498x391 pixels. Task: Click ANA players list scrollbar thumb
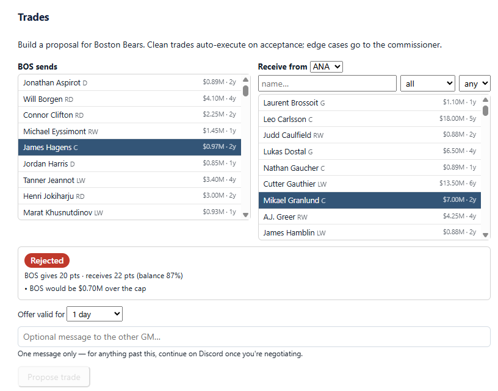tap(485, 110)
